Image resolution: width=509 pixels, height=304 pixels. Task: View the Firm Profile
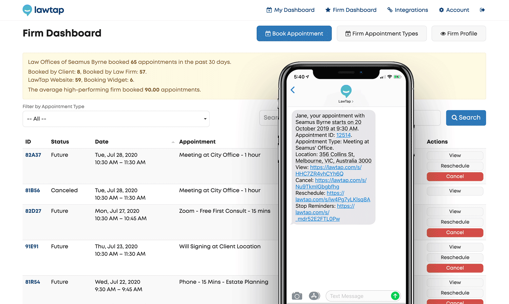click(459, 34)
